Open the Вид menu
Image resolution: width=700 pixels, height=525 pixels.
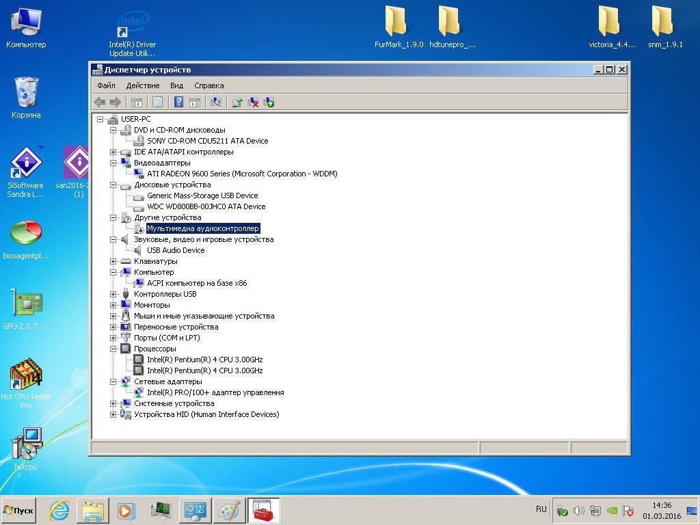(x=177, y=85)
